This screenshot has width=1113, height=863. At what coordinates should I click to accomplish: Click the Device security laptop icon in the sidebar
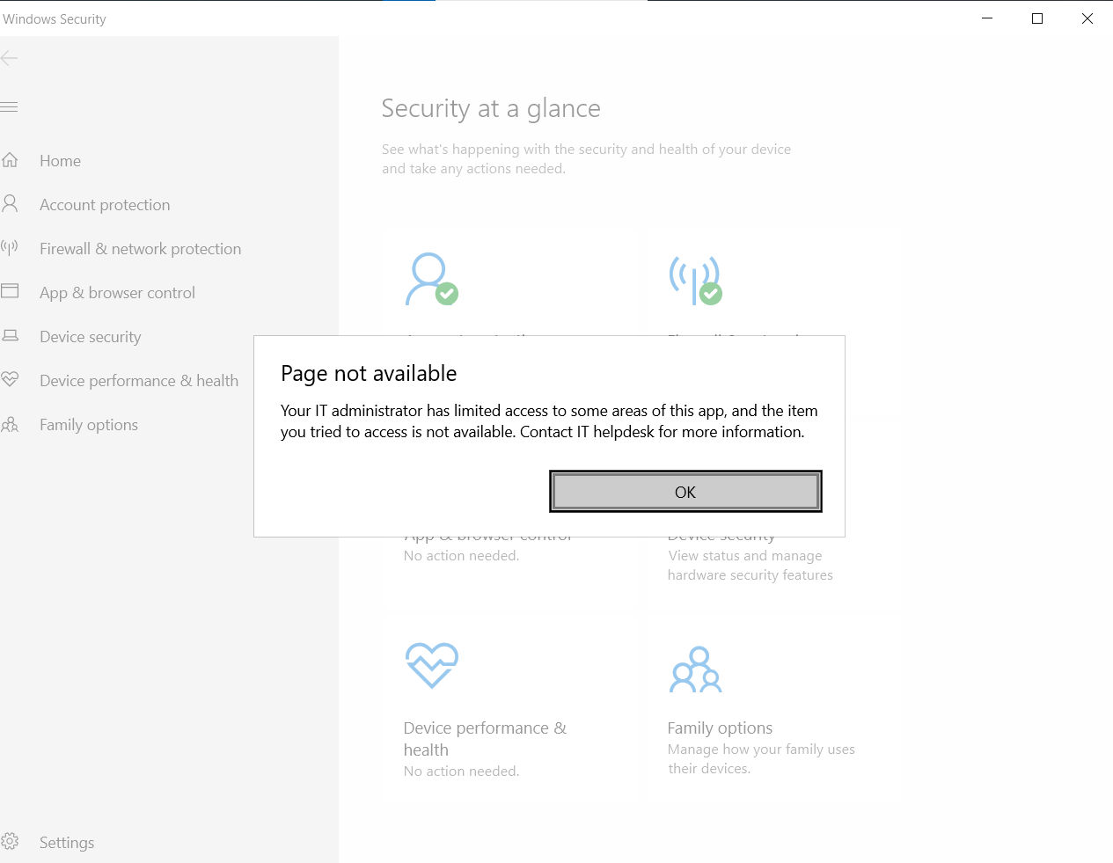10,335
